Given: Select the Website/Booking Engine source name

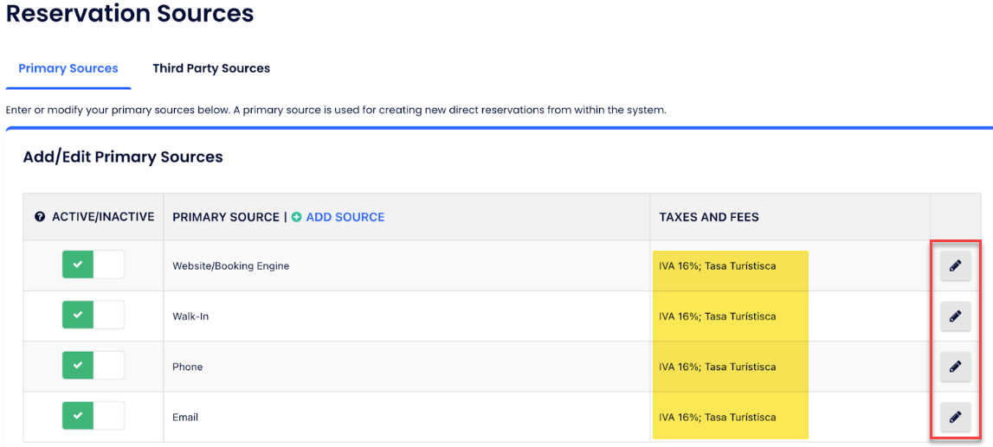Looking at the screenshot, I should (230, 266).
